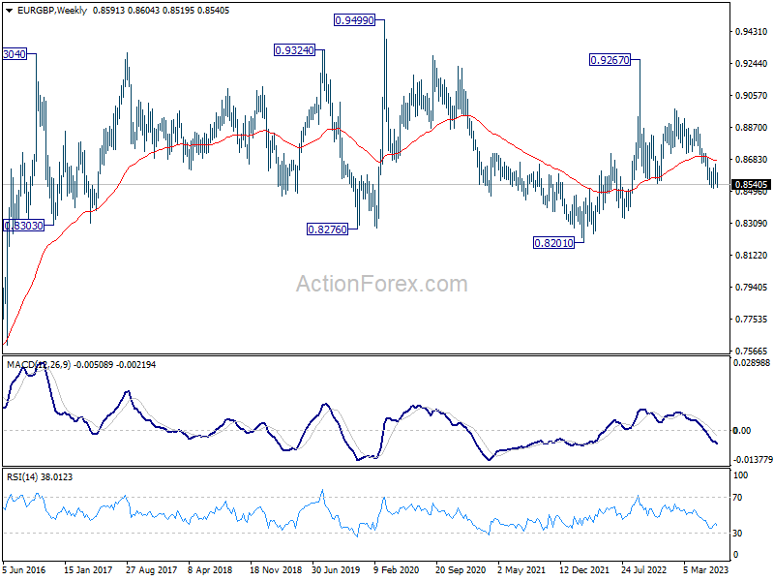Click the 0.81220 price axis value
Image resolution: width=774 pixels, height=581 pixels.
[x=752, y=256]
